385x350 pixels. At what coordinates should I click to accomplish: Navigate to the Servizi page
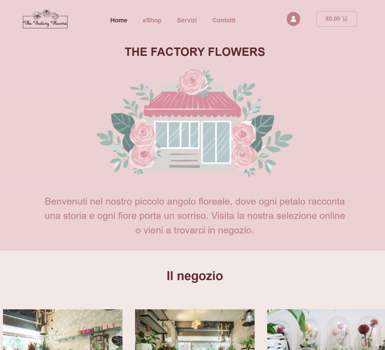pos(187,20)
